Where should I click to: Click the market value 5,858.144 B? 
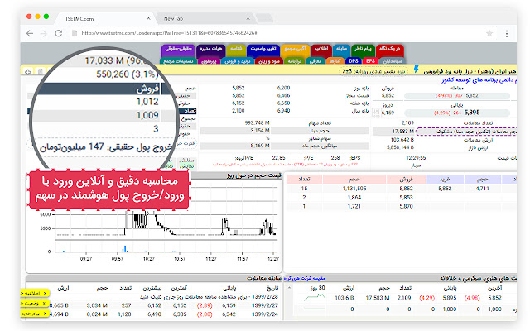point(400,147)
